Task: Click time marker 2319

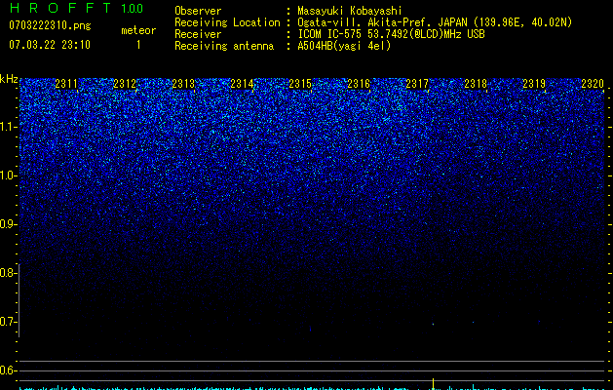Action: click(534, 84)
